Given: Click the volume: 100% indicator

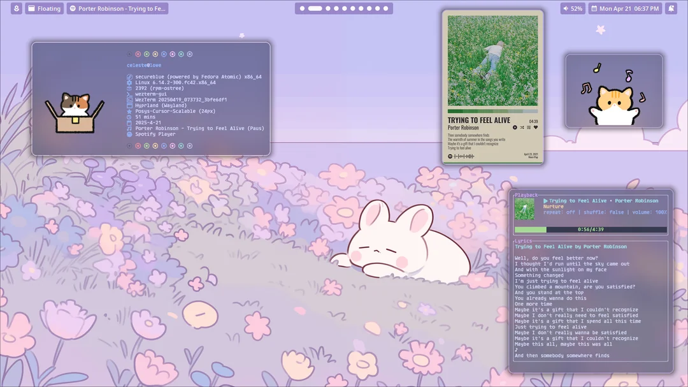Looking at the screenshot, I should pos(649,212).
